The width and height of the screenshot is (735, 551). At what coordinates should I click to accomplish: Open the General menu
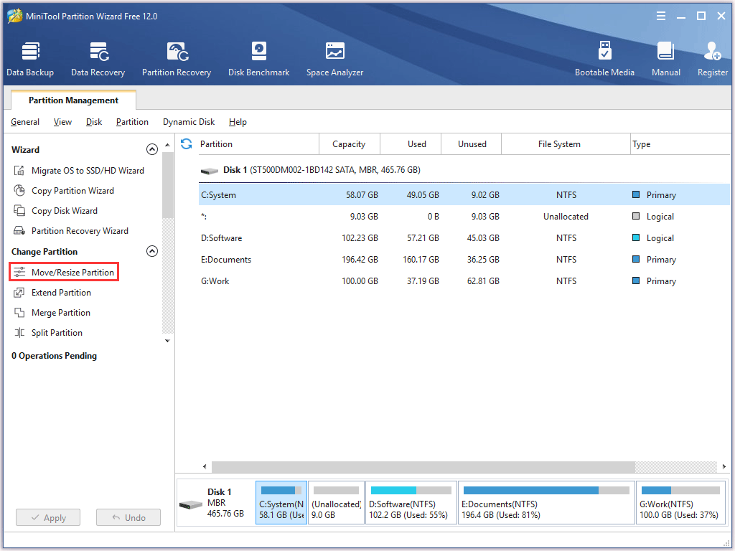[25, 122]
